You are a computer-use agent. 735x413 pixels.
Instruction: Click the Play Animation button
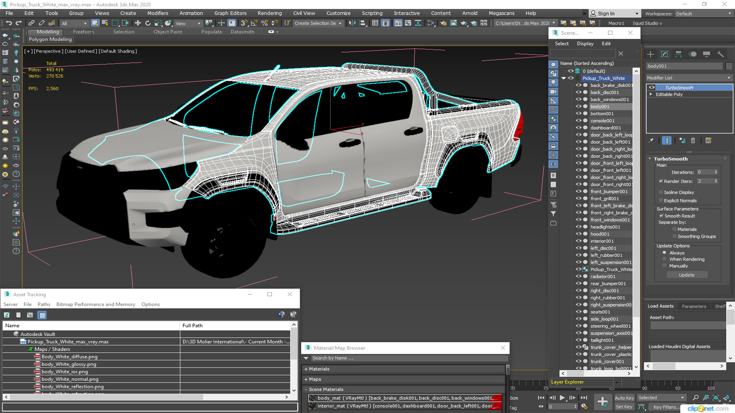click(x=562, y=398)
